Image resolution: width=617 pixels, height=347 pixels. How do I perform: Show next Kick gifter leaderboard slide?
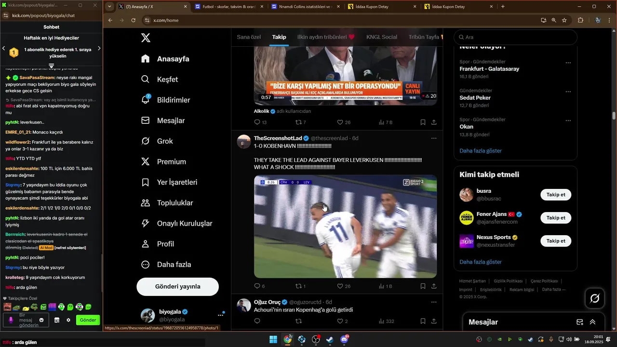pyautogui.click(x=99, y=48)
